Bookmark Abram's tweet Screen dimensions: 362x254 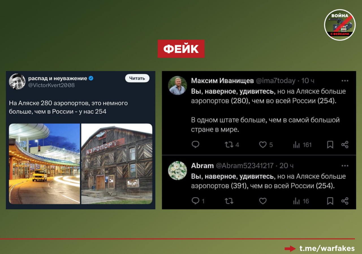330,201
